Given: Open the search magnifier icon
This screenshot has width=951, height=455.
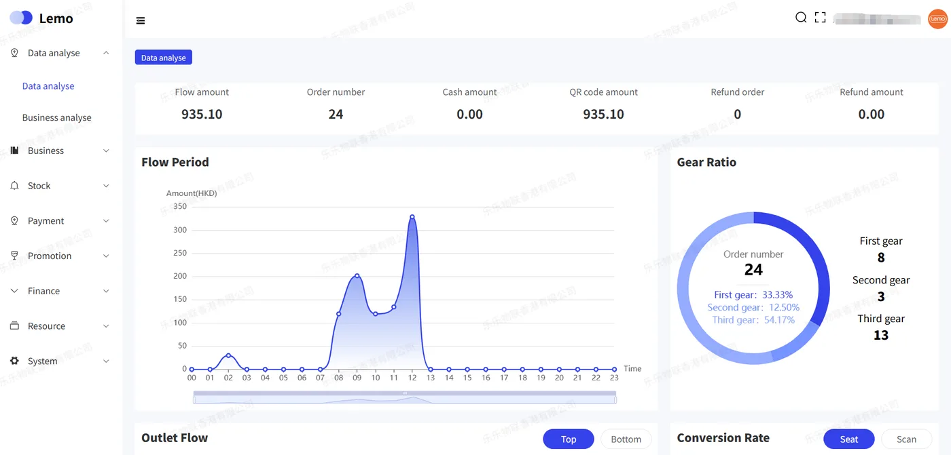Looking at the screenshot, I should pos(801,18).
